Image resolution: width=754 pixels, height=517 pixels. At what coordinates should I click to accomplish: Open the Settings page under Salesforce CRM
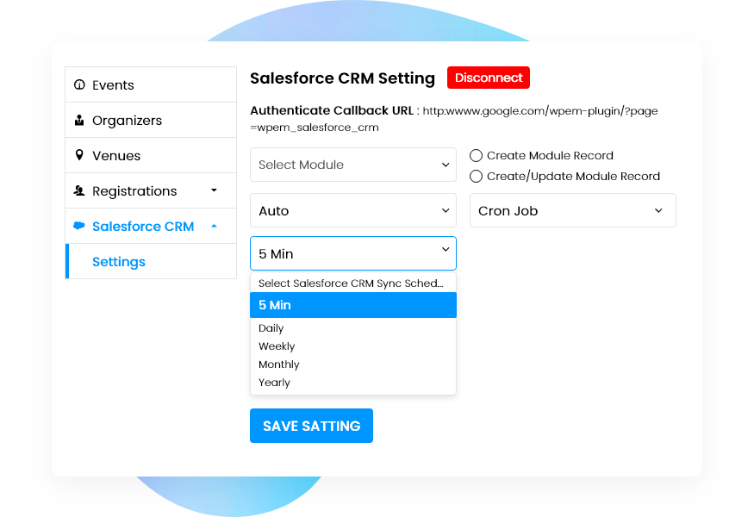(x=118, y=262)
